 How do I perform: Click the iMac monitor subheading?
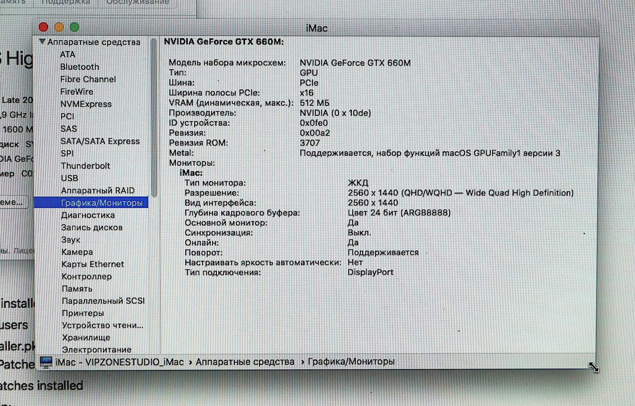191,173
